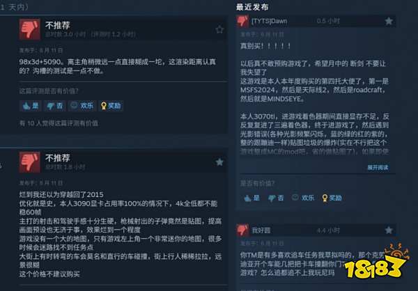Mark [TYTS]Dawn's review as 欢乐
This screenshot has height=291, width=418.
[303, 198]
